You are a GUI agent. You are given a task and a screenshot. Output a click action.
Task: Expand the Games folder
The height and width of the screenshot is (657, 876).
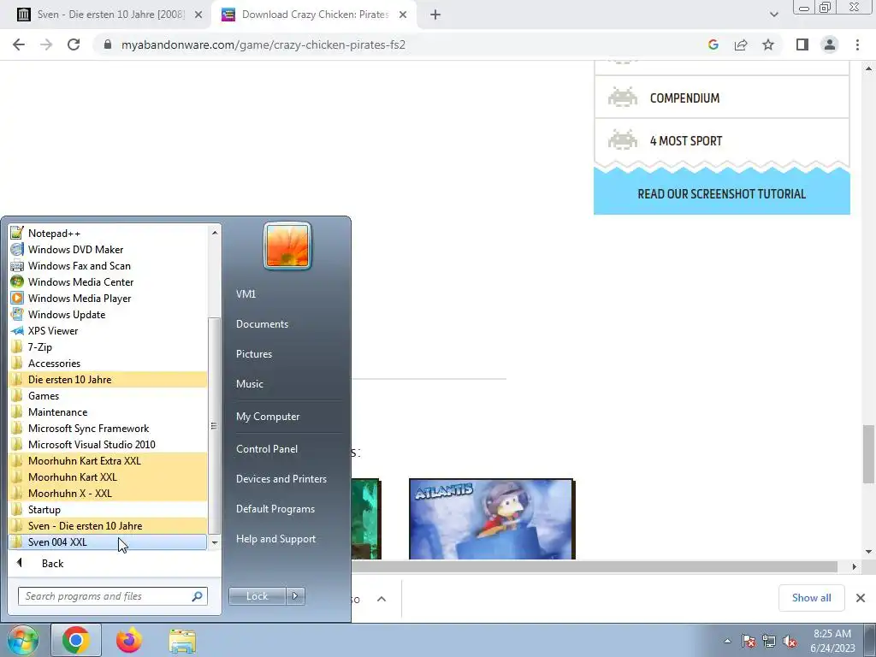point(108,395)
